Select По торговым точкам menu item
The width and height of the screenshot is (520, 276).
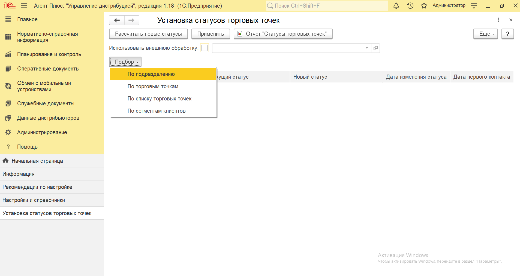tap(153, 86)
